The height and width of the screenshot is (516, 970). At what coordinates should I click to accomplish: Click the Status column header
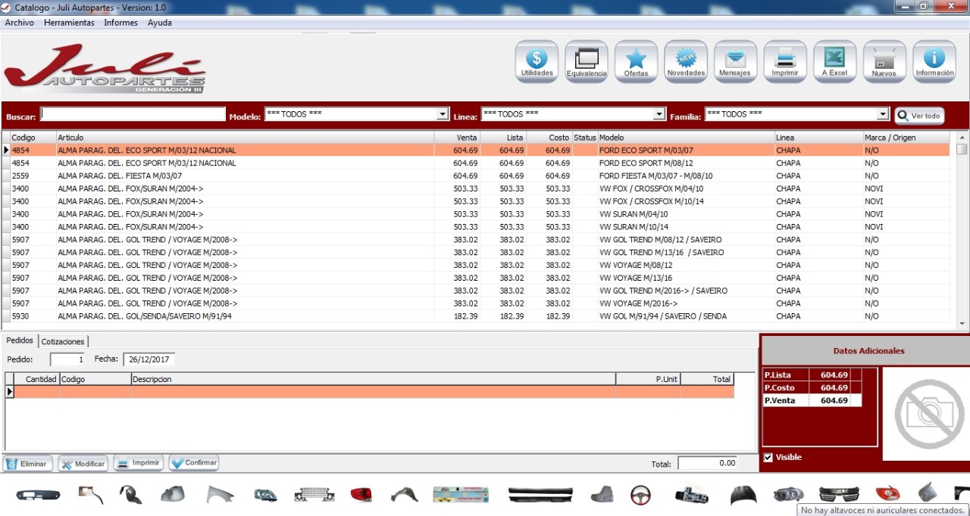[585, 138]
